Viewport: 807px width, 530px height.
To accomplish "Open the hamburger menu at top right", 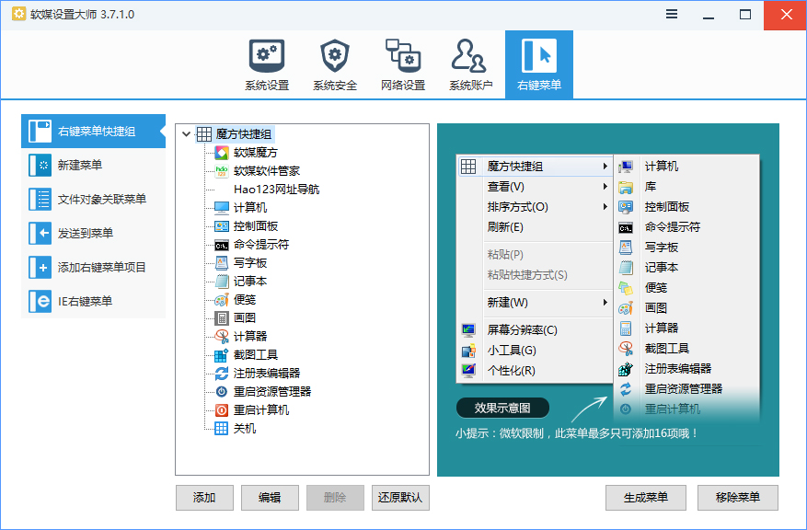I will [x=671, y=14].
